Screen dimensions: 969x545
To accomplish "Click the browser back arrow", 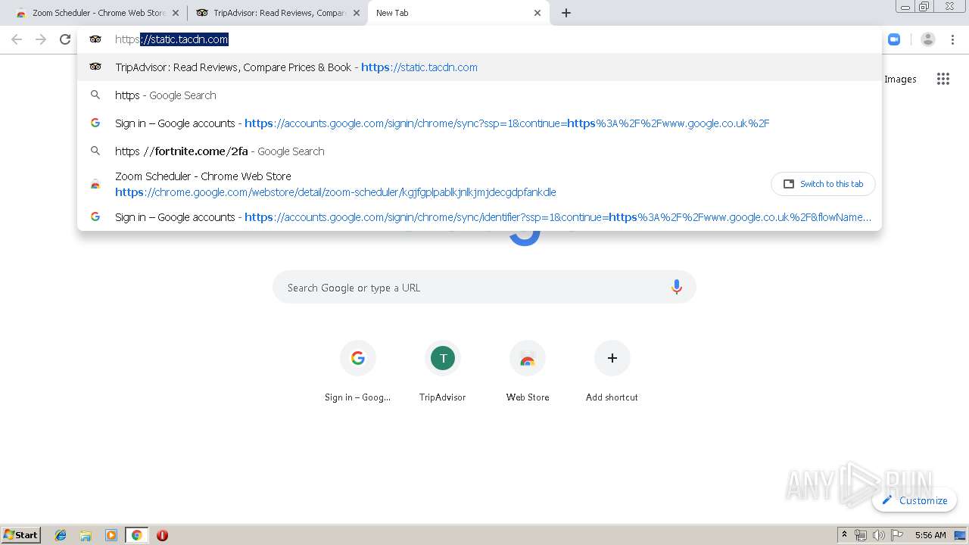I will click(x=17, y=39).
